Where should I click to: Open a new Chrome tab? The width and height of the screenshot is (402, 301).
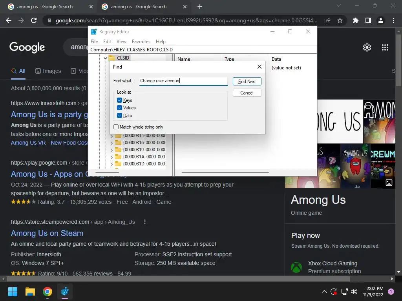click(200, 7)
